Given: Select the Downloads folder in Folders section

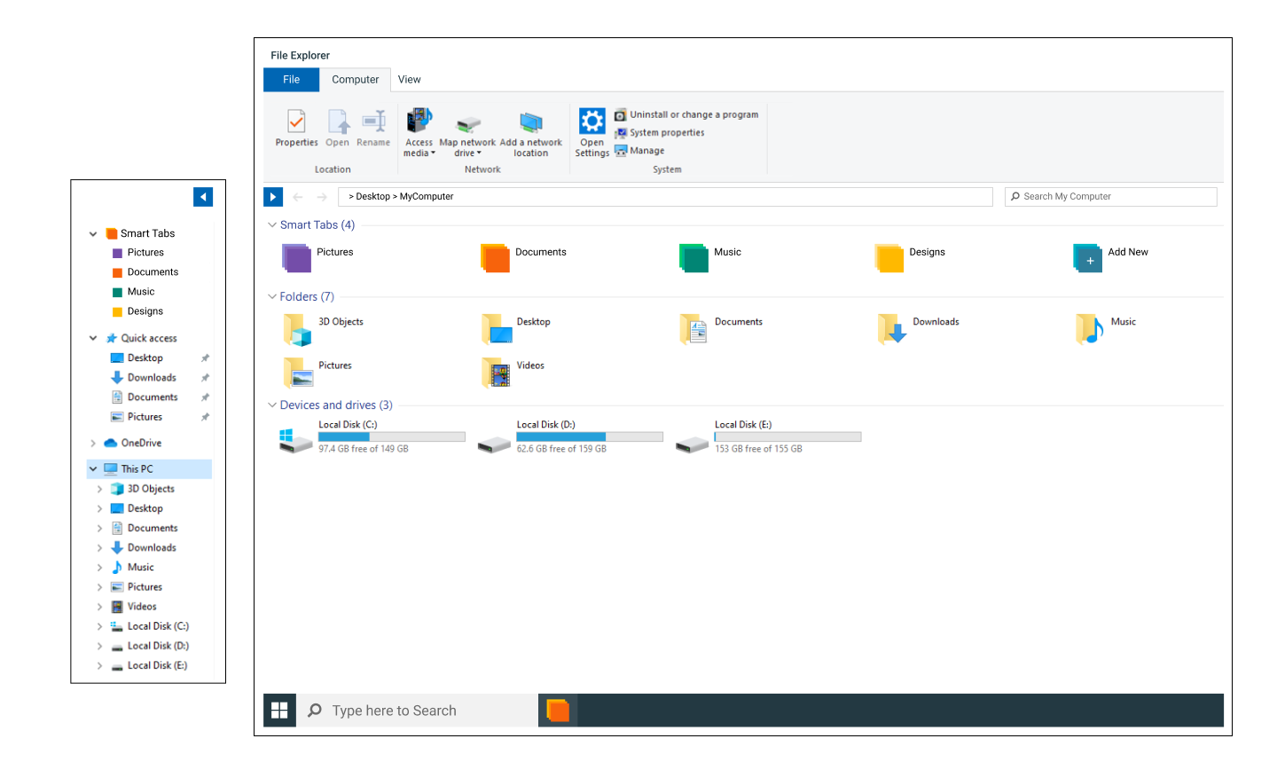Looking at the screenshot, I should (x=918, y=329).
